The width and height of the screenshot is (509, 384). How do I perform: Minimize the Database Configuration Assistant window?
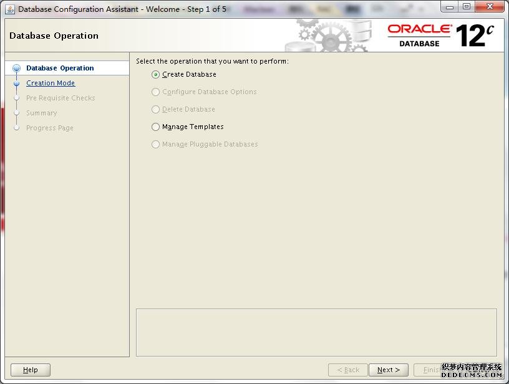pyautogui.click(x=449, y=7)
